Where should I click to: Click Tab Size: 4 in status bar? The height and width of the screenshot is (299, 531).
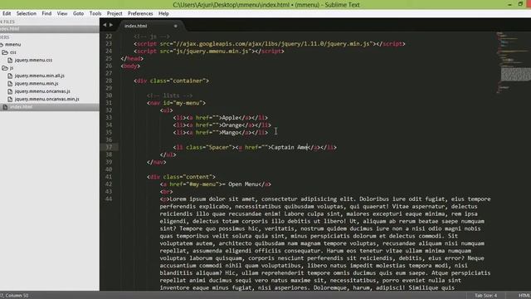[x=485, y=296]
